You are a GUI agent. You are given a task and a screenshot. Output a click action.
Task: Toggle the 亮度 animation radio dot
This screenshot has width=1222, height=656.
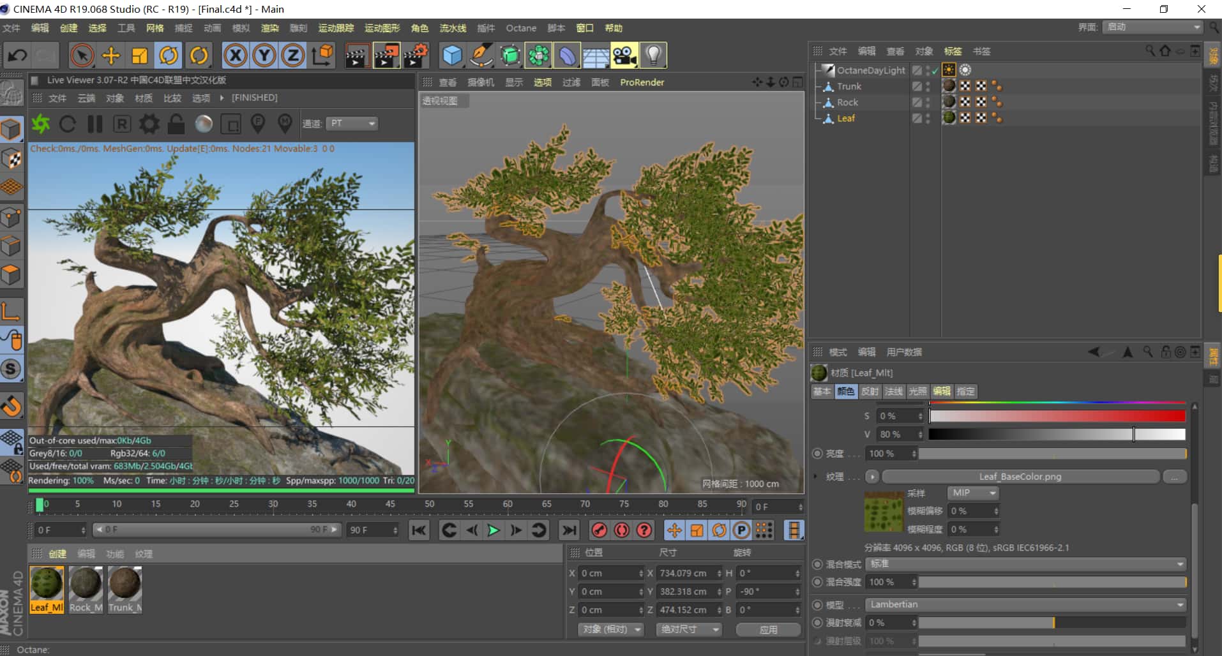[817, 454]
